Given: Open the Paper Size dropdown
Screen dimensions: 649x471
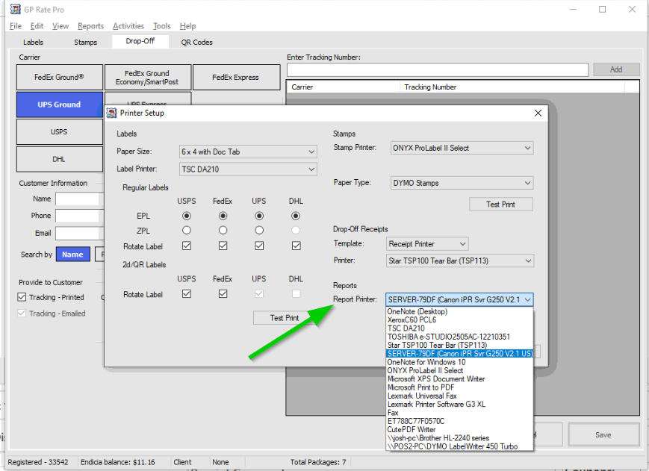Looking at the screenshot, I should (248, 152).
